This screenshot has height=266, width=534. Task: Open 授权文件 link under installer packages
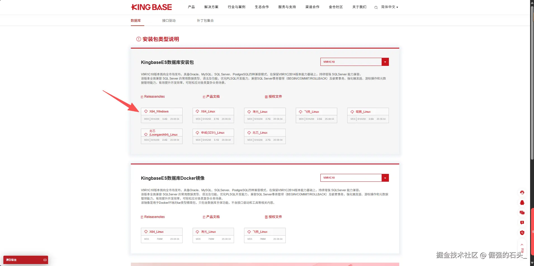coord(275,97)
